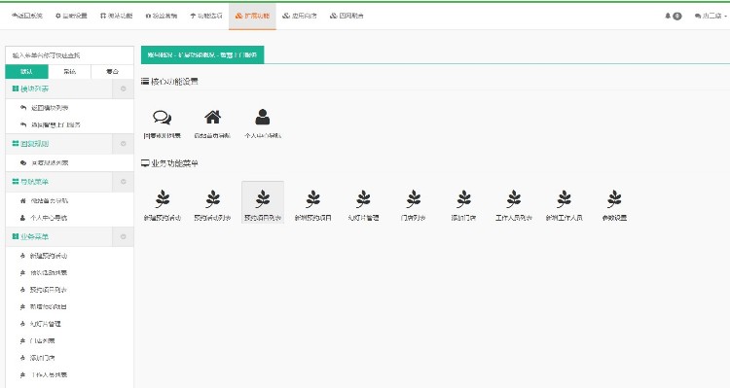Open 添加门店 leaf icon in main panel
Image resolution: width=730 pixels, height=388 pixels.
coord(463,199)
